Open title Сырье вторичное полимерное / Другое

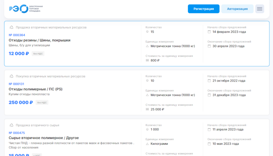pyautogui.click(x=44, y=138)
